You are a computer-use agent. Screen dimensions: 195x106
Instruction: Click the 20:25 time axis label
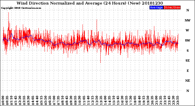click(152, 100)
